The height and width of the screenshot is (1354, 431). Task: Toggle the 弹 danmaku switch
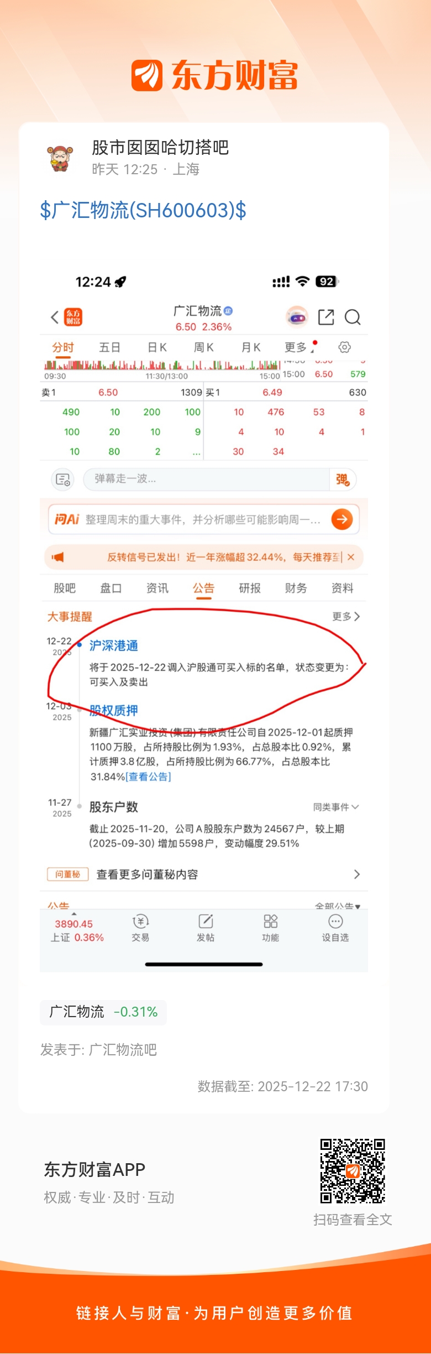(x=343, y=479)
